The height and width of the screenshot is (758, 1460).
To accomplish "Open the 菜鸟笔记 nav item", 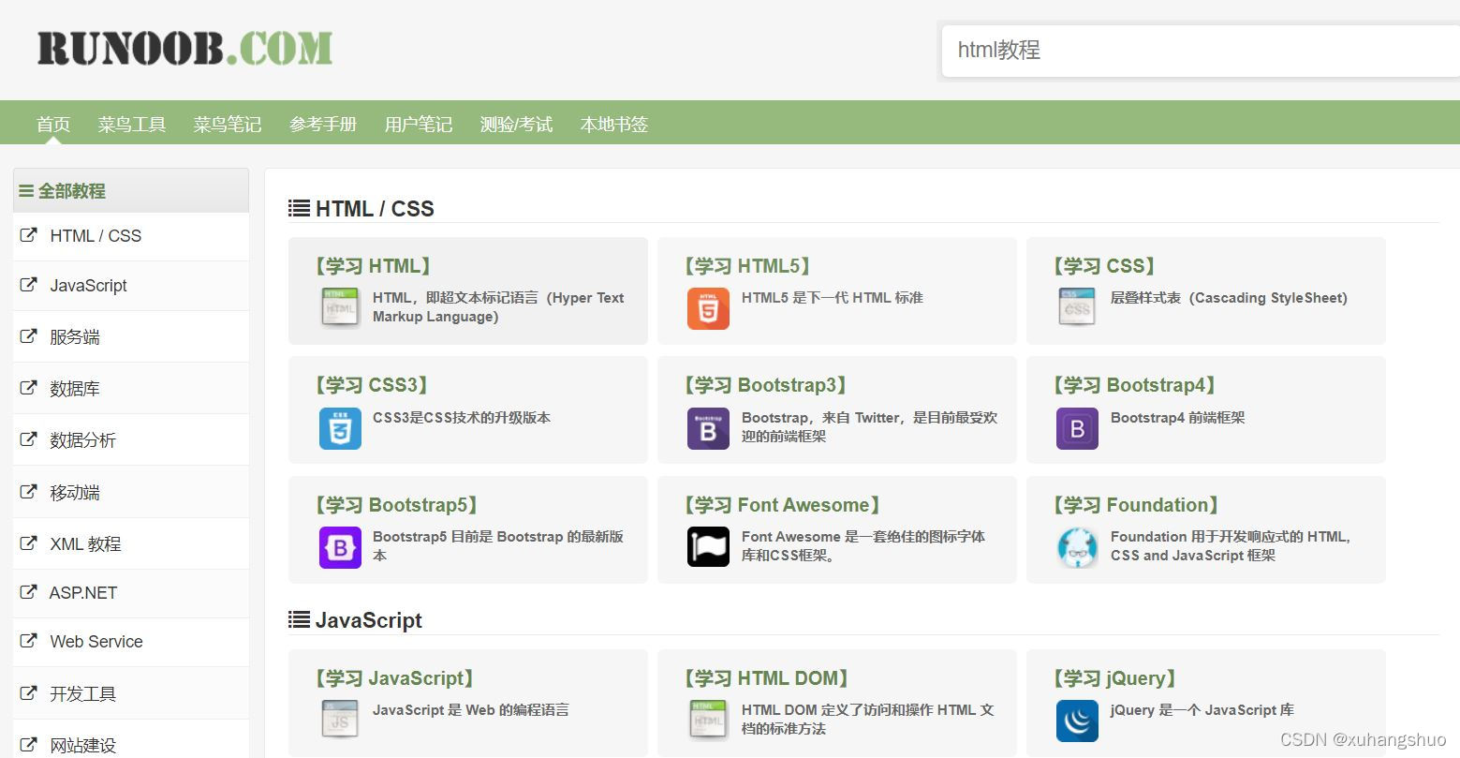I will 228,124.
